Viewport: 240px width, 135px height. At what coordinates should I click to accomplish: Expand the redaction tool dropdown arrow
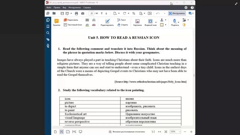188,20
